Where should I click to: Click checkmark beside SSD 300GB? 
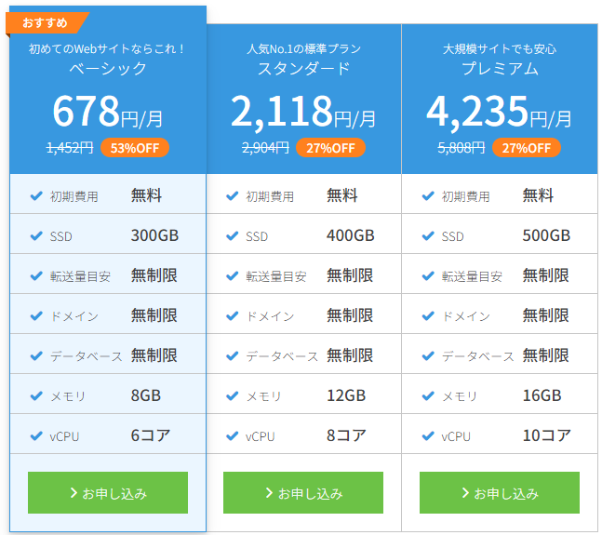[36, 236]
